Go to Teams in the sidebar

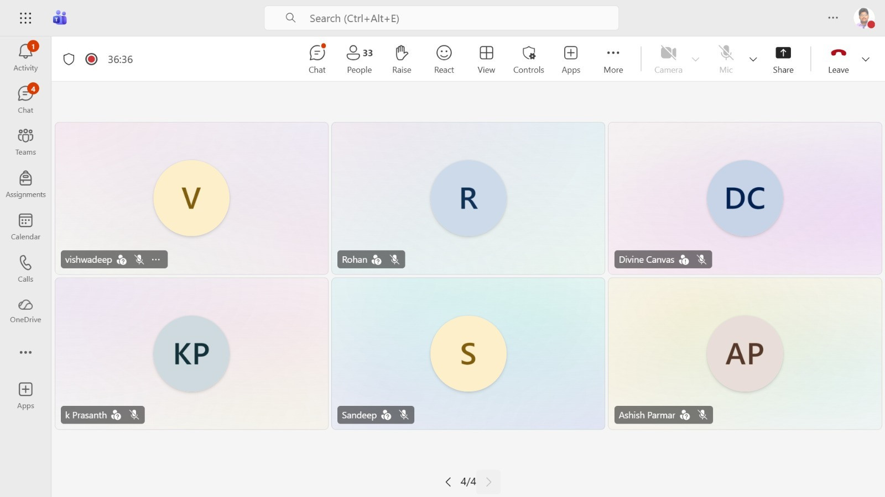(x=25, y=142)
